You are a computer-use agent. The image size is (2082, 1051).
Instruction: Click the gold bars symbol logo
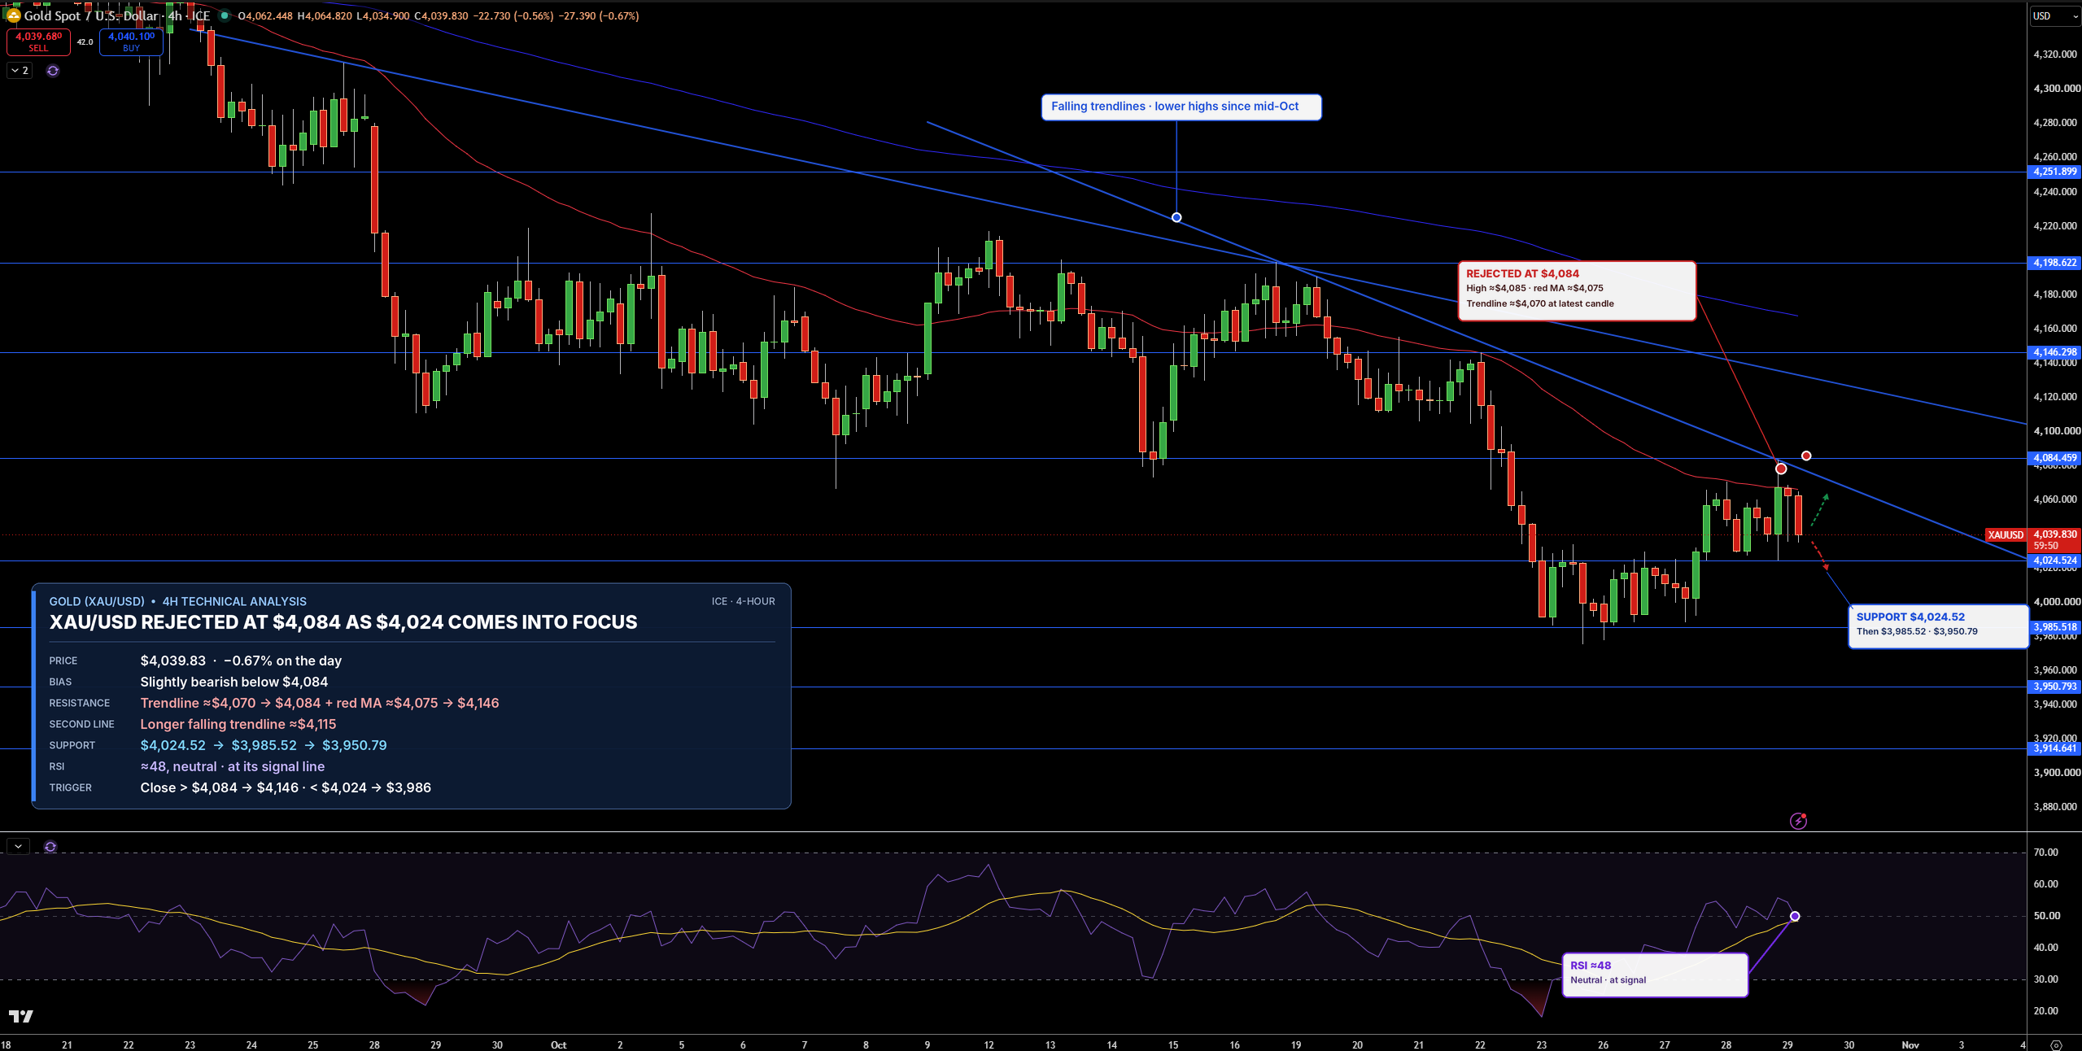pyautogui.click(x=12, y=15)
